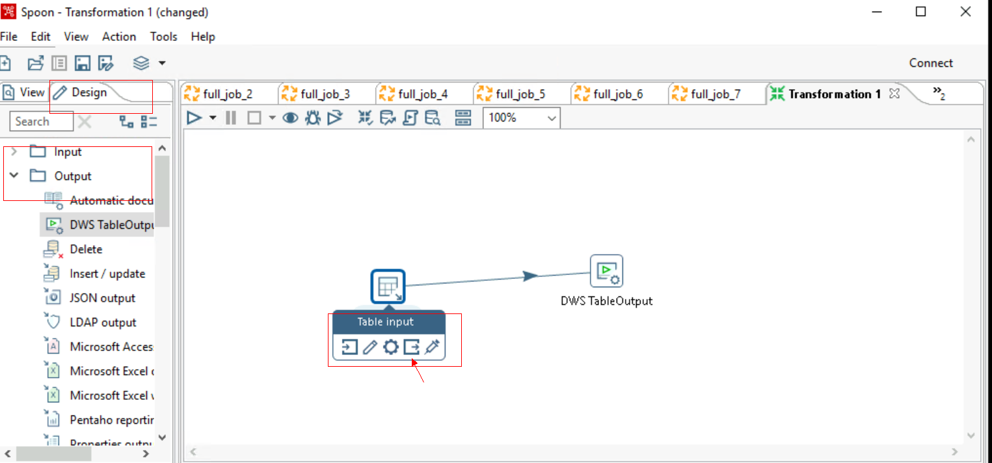Click the pencil edit icon in Table input popup

(370, 347)
